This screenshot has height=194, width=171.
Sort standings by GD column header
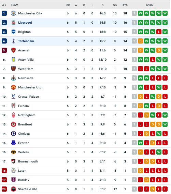pos(115,5)
